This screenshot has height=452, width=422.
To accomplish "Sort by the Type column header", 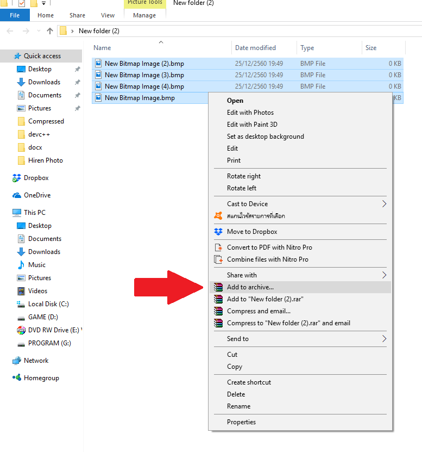I will click(x=329, y=48).
